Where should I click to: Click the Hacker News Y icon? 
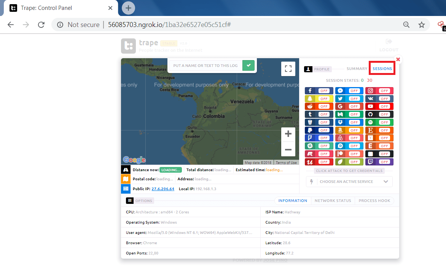click(x=370, y=138)
